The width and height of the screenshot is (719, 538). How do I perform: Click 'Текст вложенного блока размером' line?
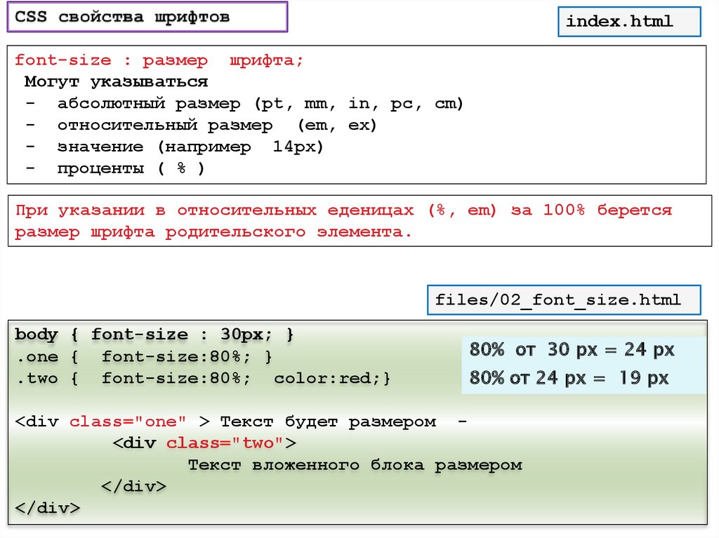(355, 464)
